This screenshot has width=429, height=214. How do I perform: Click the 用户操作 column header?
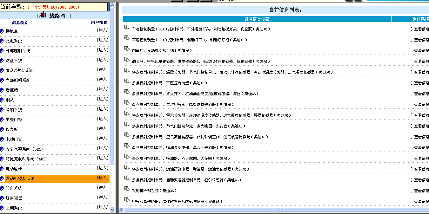click(99, 23)
